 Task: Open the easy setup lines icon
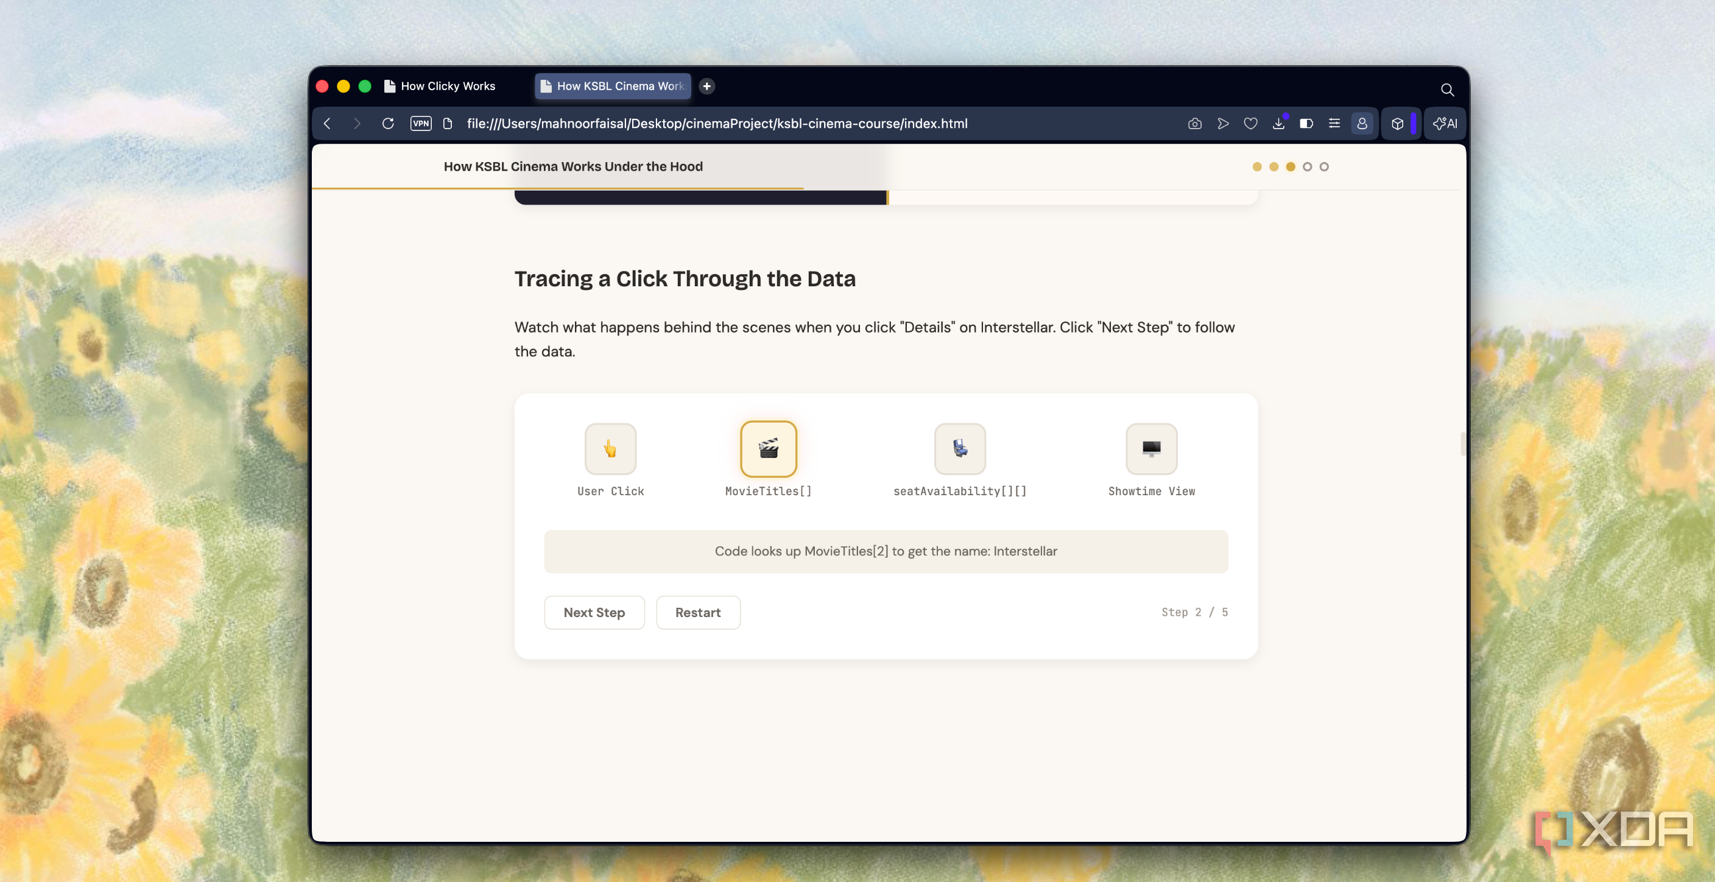click(x=1334, y=123)
